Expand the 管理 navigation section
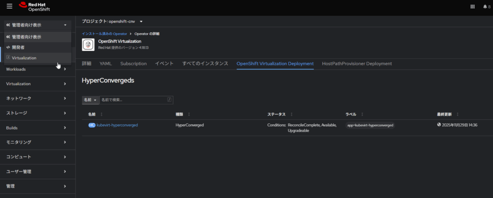493x198 pixels. (38, 186)
